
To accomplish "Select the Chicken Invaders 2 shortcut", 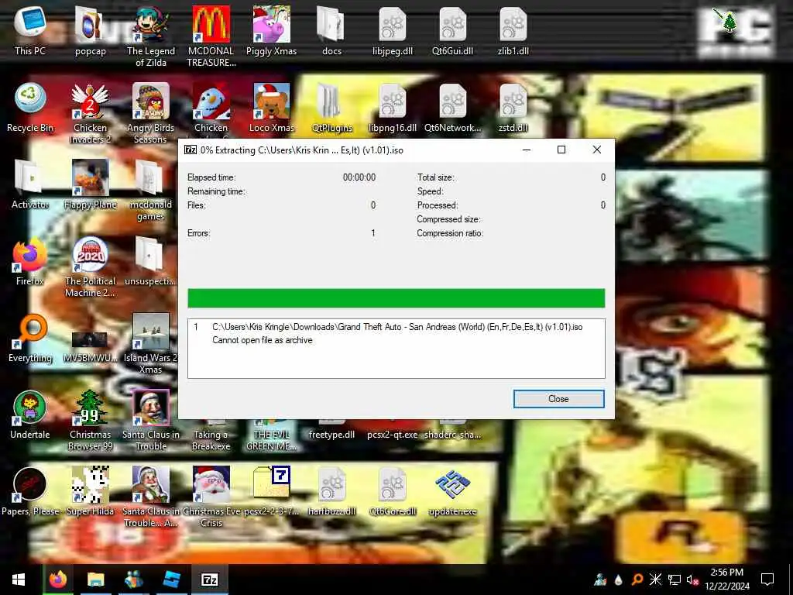I will (91, 113).
